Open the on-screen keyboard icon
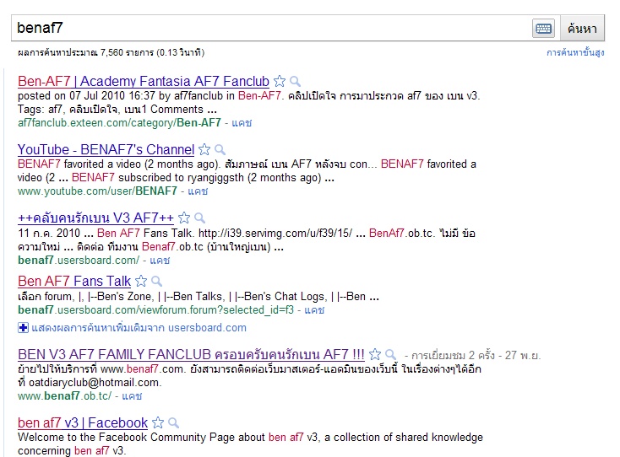This screenshot has width=620, height=457. coord(543,29)
